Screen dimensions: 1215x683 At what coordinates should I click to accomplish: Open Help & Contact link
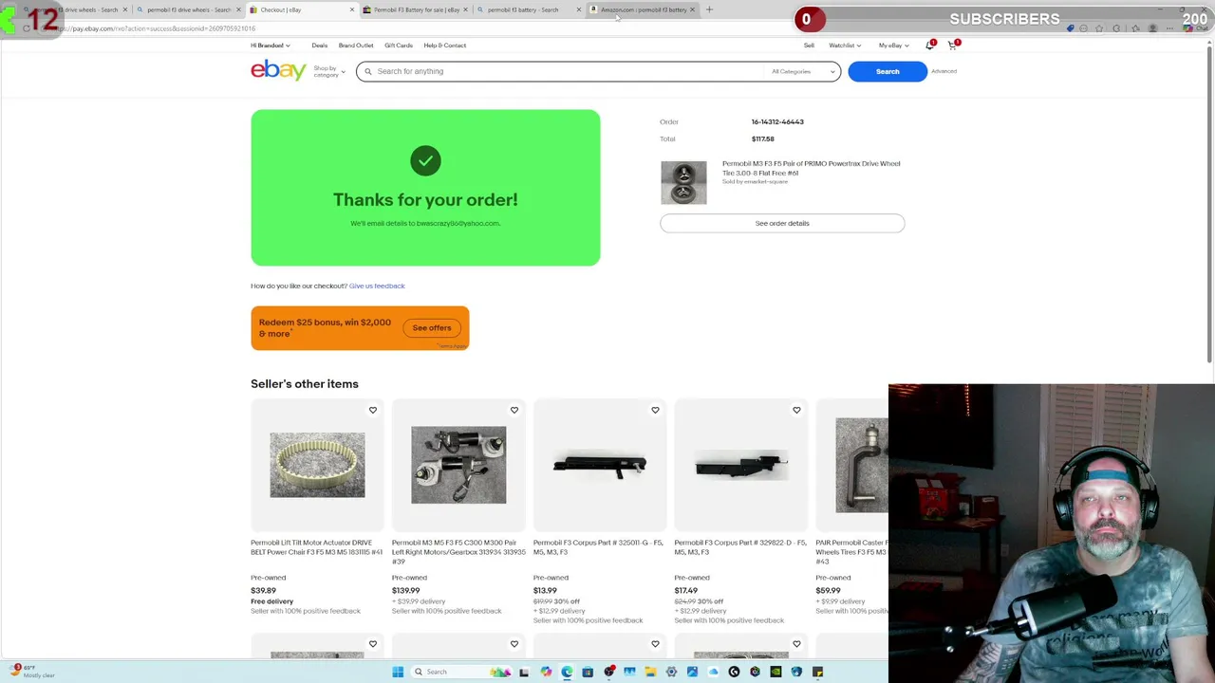pos(445,46)
